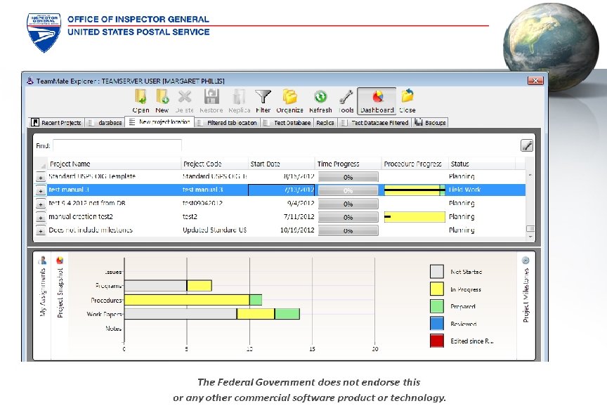Expand the Does not include milestones row

pos(41,231)
